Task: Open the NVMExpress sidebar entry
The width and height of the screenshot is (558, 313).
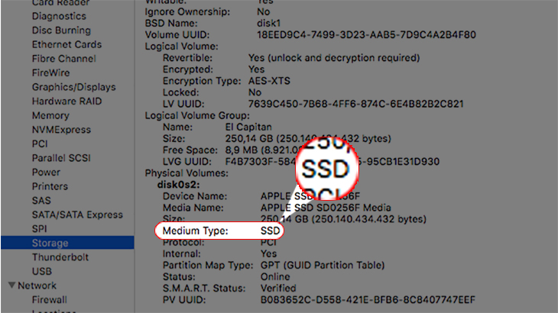Action: tap(61, 130)
